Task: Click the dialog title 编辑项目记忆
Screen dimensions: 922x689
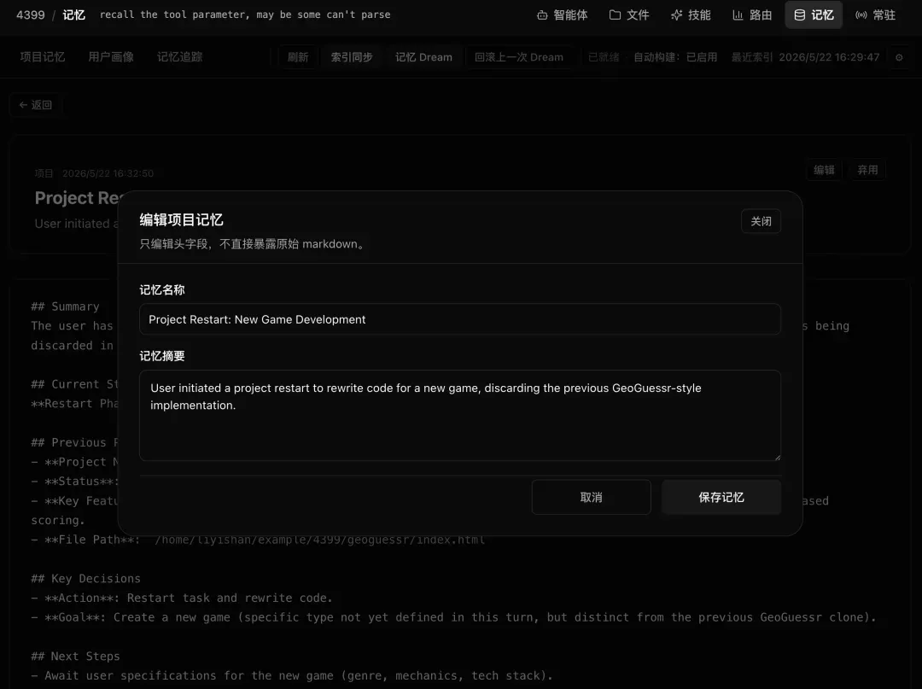Action: pos(181,220)
